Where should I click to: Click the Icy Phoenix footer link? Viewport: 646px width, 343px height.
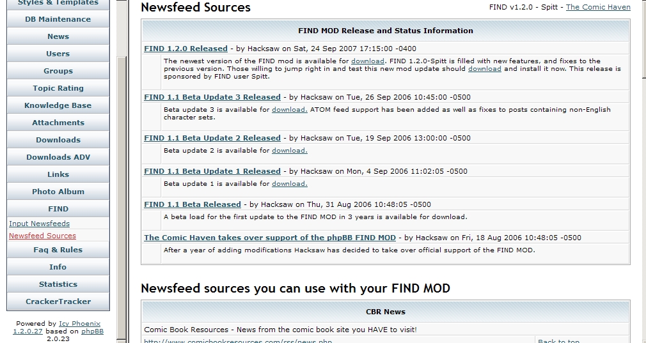(80, 324)
